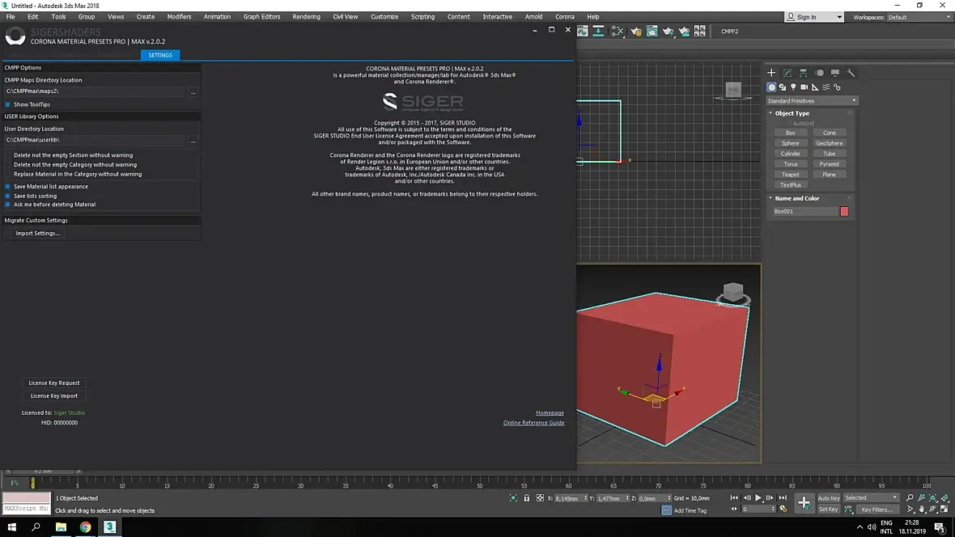The image size is (955, 537).
Task: Open the Utilities wrench panel
Action: pos(851,73)
